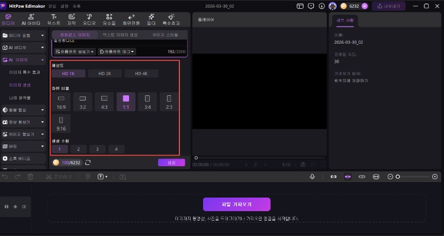This screenshot has width=444, height=236.
Task: Click the undo arrow in timeline toolbar
Action: click(5, 177)
